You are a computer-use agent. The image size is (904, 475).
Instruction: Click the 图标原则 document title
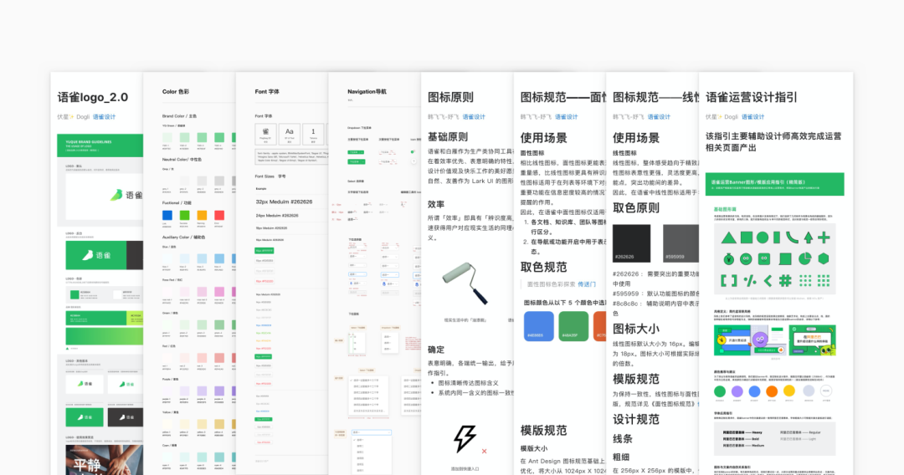(451, 97)
